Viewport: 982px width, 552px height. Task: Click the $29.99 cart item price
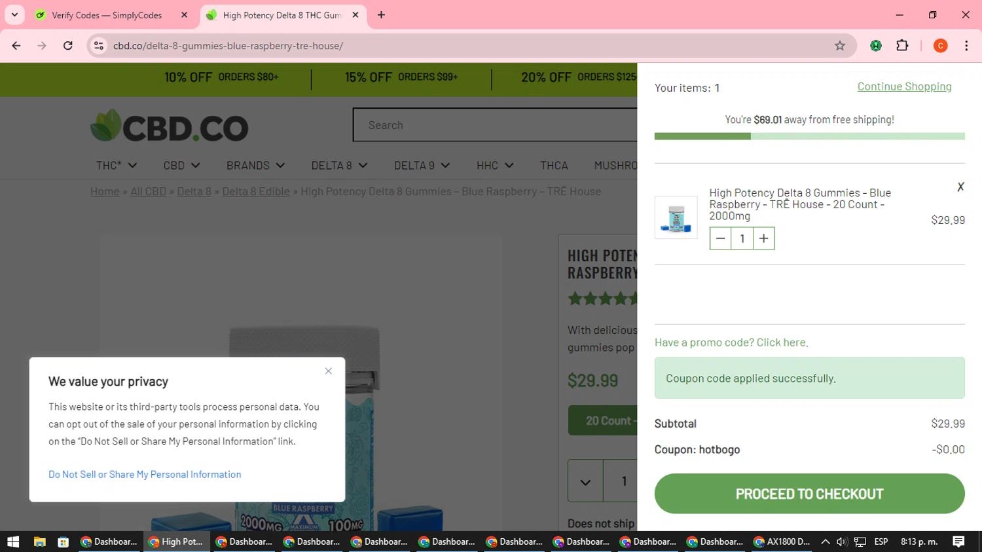pyautogui.click(x=948, y=220)
